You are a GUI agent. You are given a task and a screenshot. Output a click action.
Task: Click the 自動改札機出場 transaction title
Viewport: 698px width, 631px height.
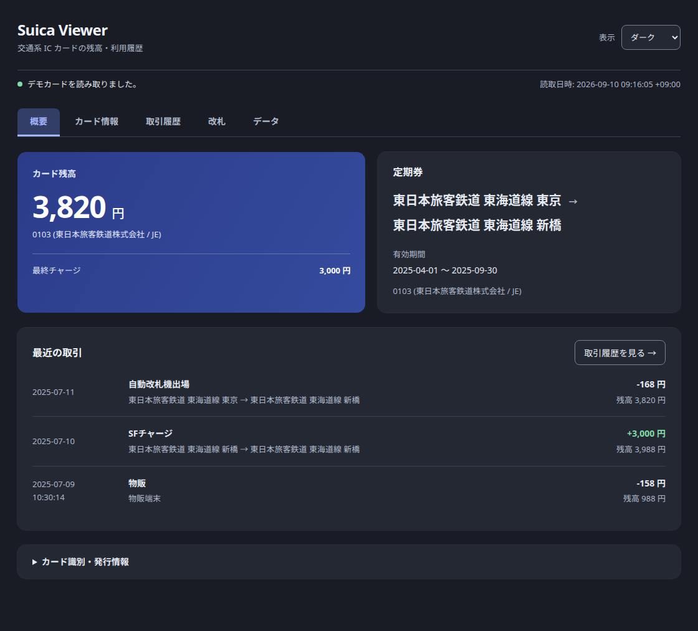[x=159, y=384]
